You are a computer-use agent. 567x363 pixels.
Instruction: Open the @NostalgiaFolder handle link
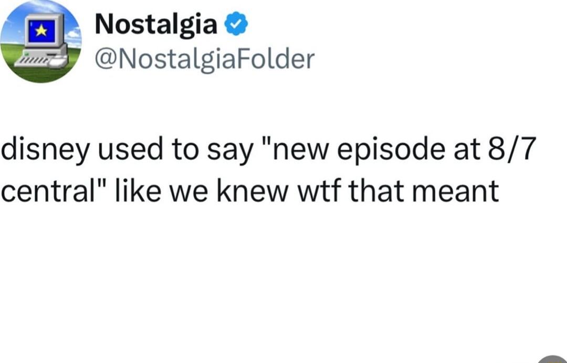click(205, 60)
